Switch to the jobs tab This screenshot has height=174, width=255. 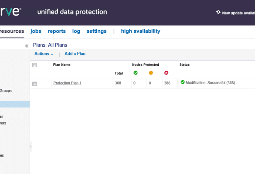click(36, 31)
